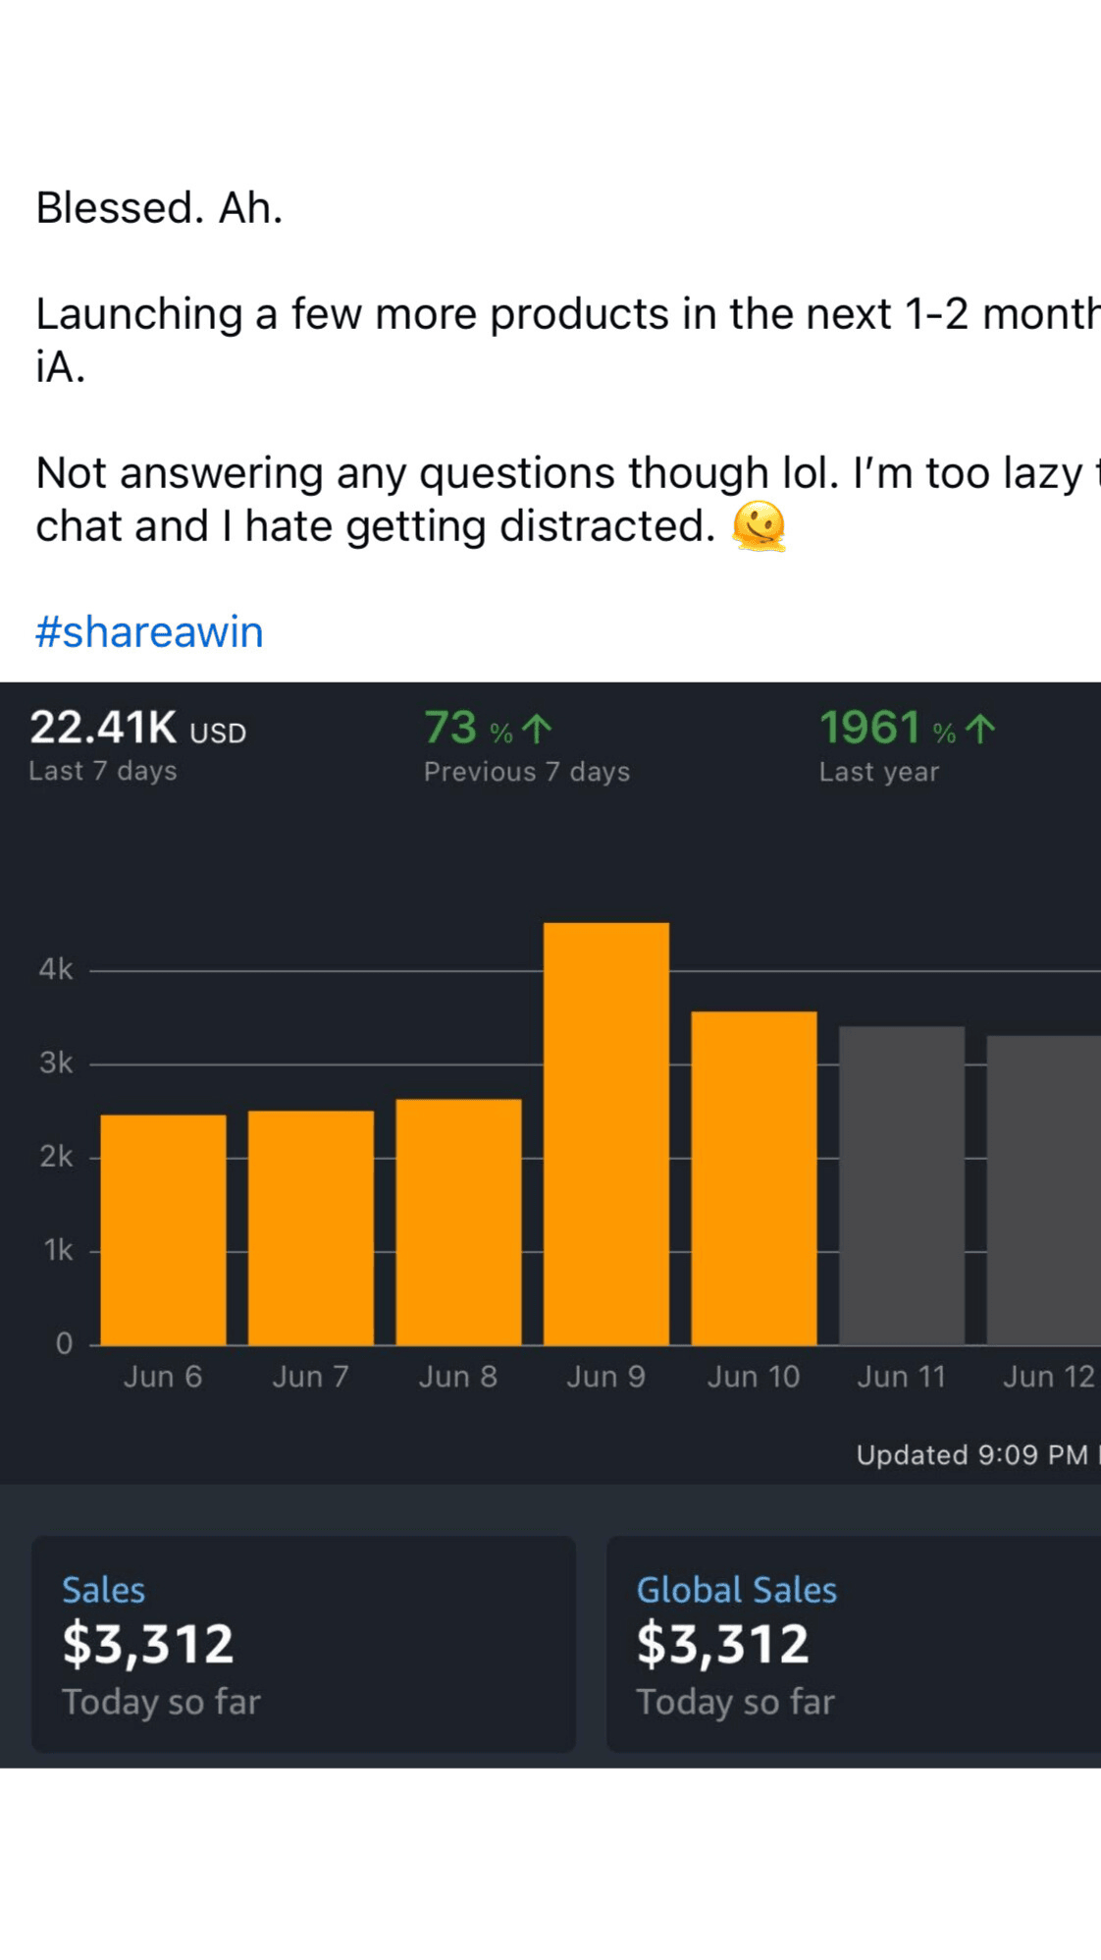Screen dimensions: 1101x1960
Task: Tap the Updated 9:09 PM timestamp
Action: [972, 1454]
